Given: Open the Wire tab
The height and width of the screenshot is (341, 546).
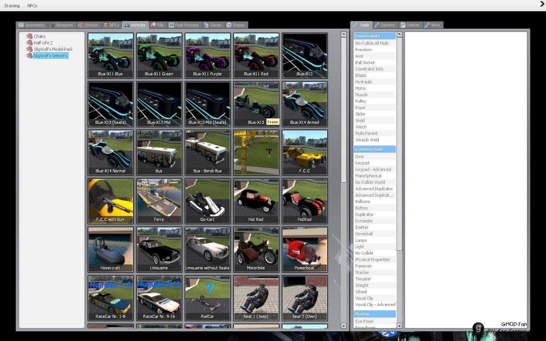Looking at the screenshot, I should 433,25.
